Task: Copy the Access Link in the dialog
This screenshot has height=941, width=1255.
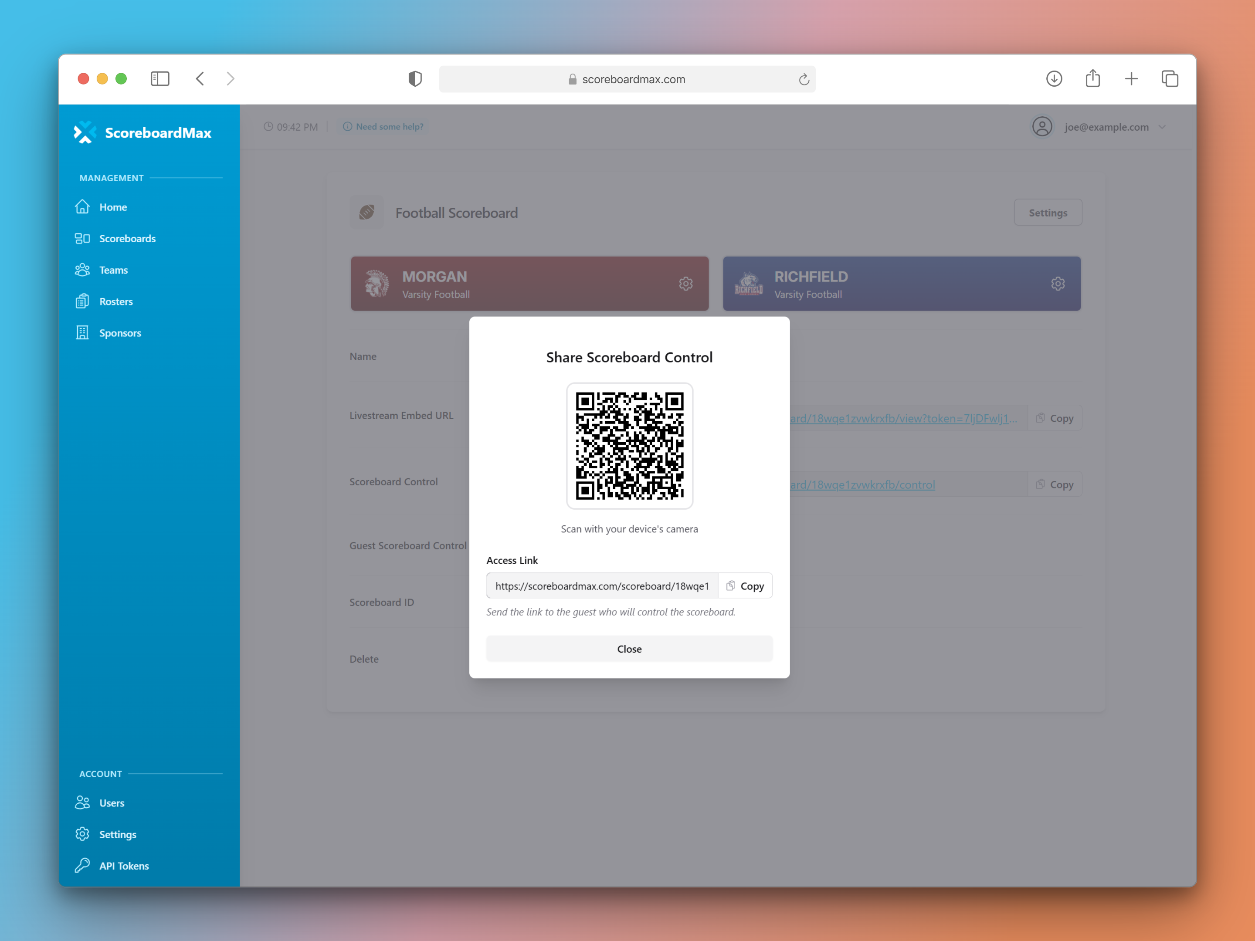Action: pyautogui.click(x=745, y=586)
